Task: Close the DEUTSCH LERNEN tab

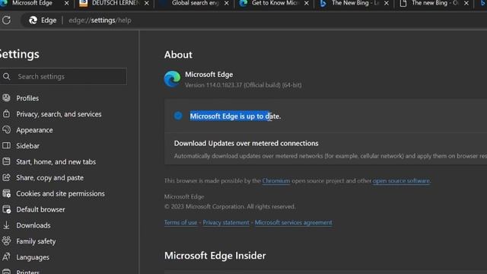Action: pos(147,3)
